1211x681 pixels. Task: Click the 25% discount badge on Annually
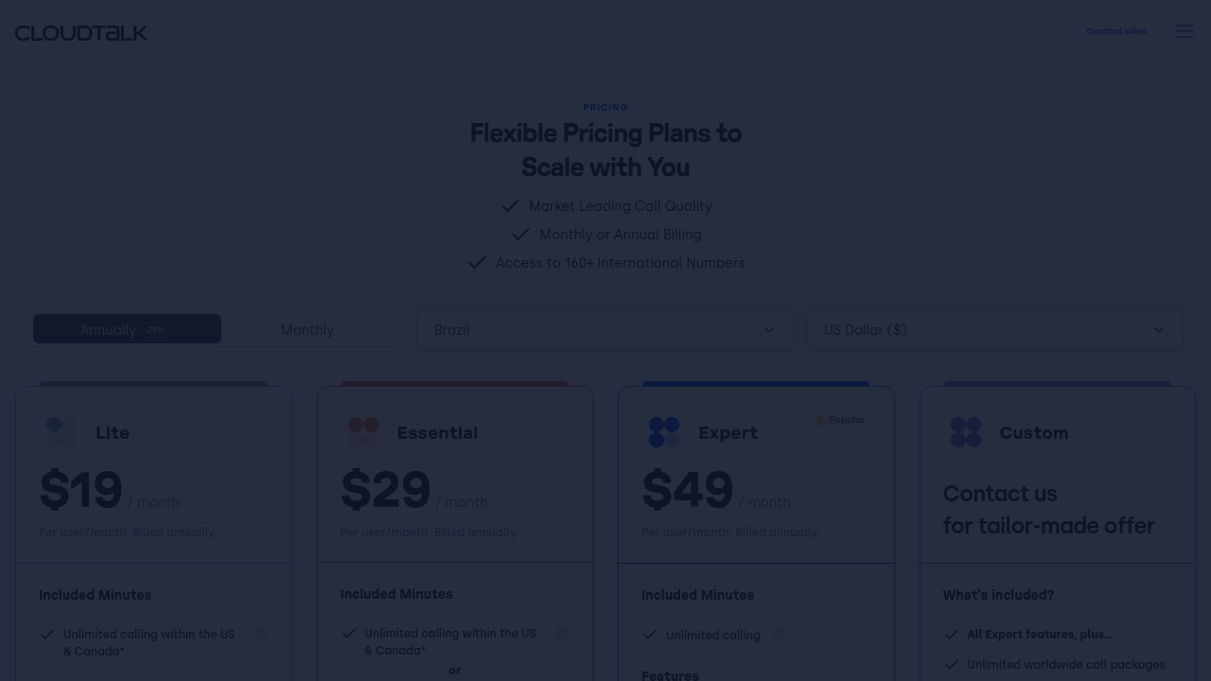154,330
